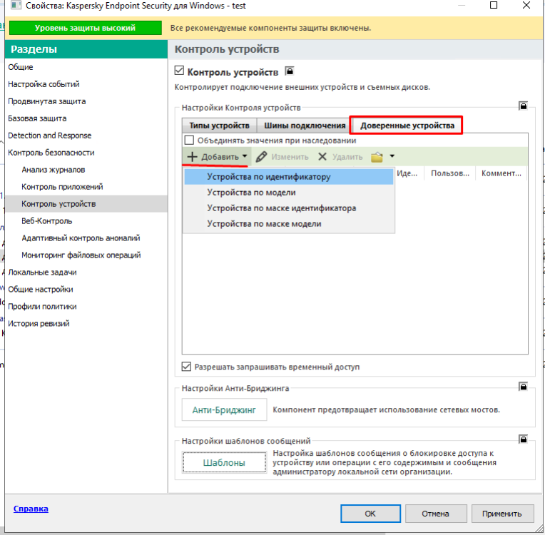The image size is (545, 535).
Task: Click the X Удалить icon
Action: coord(322,157)
